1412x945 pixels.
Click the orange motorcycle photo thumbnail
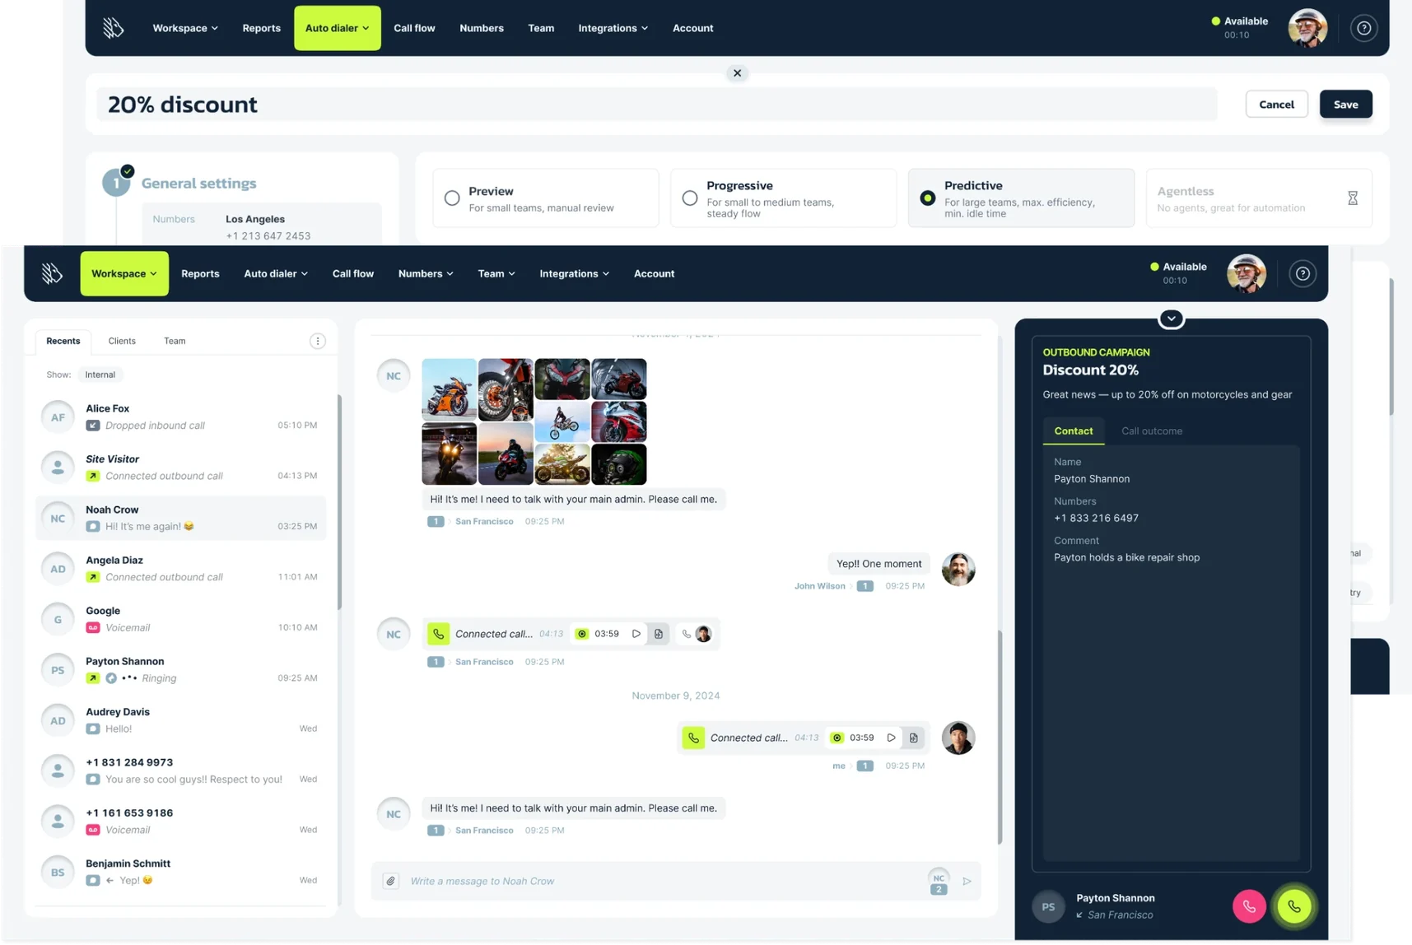tap(449, 389)
